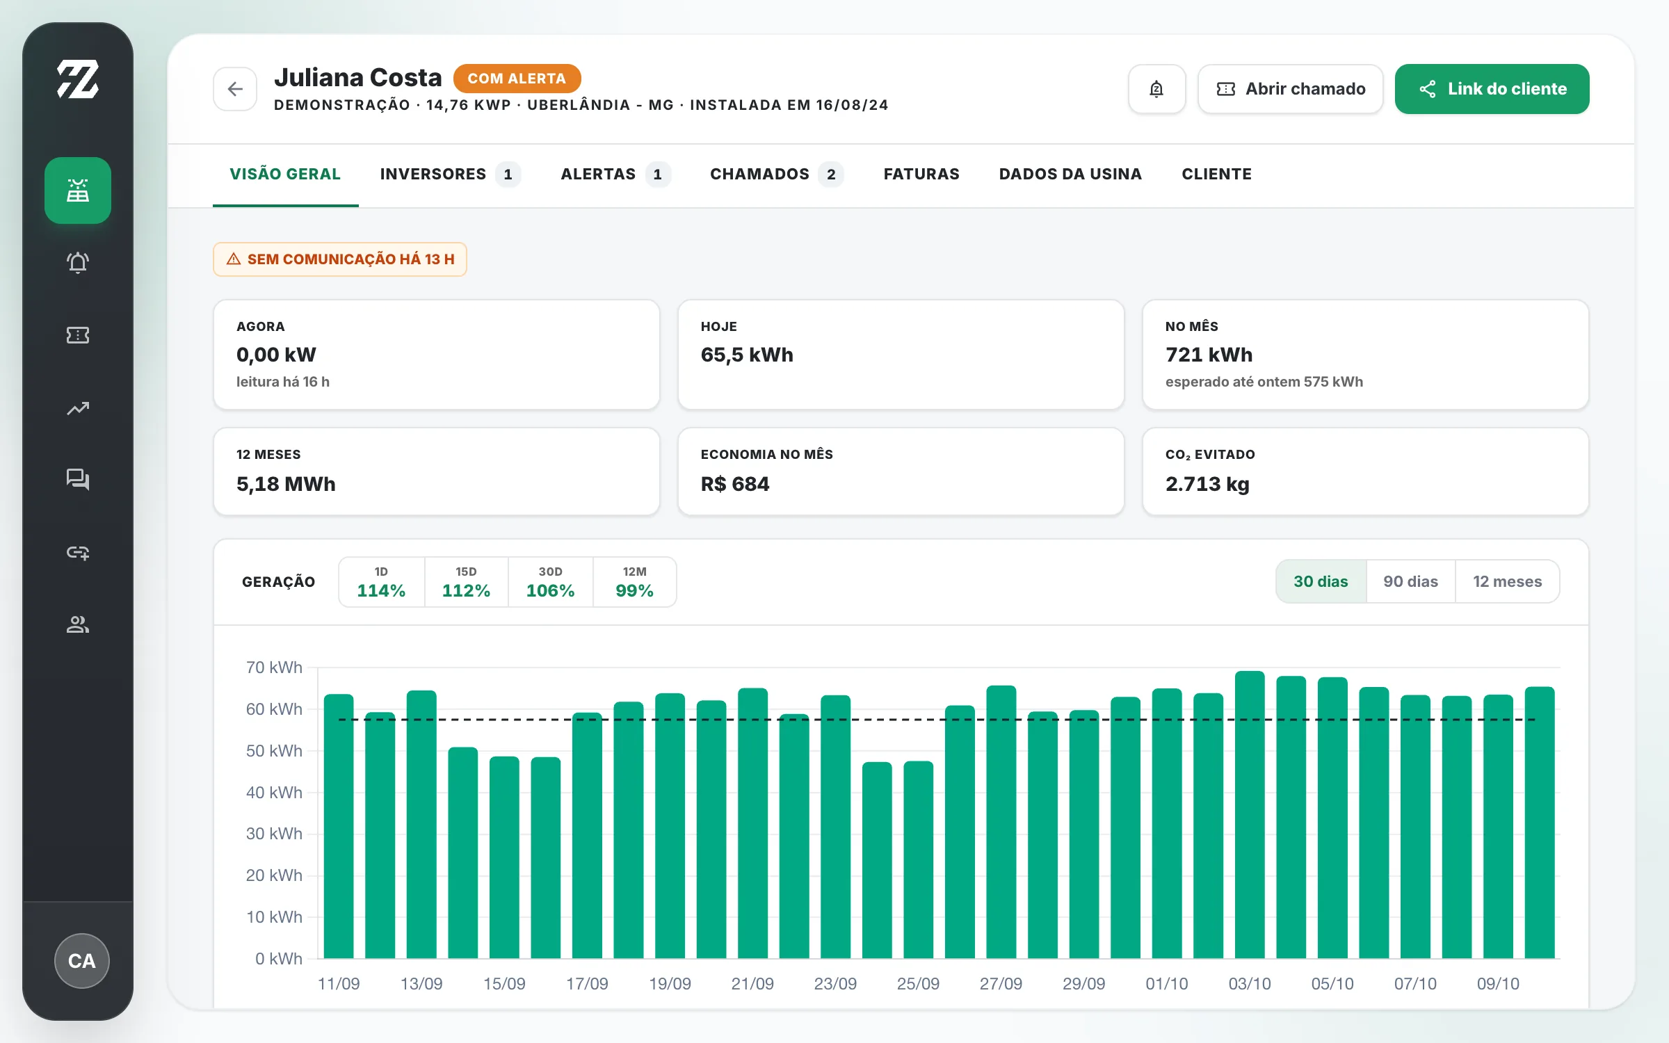Viewport: 1669px width, 1043px height.
Task: Open the Faturas tab
Action: click(x=921, y=175)
